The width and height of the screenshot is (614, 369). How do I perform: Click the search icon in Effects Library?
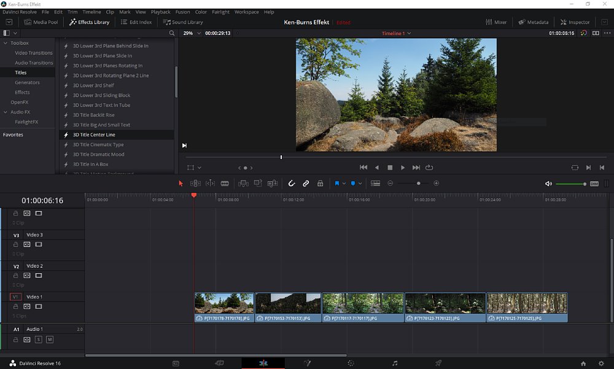[x=172, y=33]
